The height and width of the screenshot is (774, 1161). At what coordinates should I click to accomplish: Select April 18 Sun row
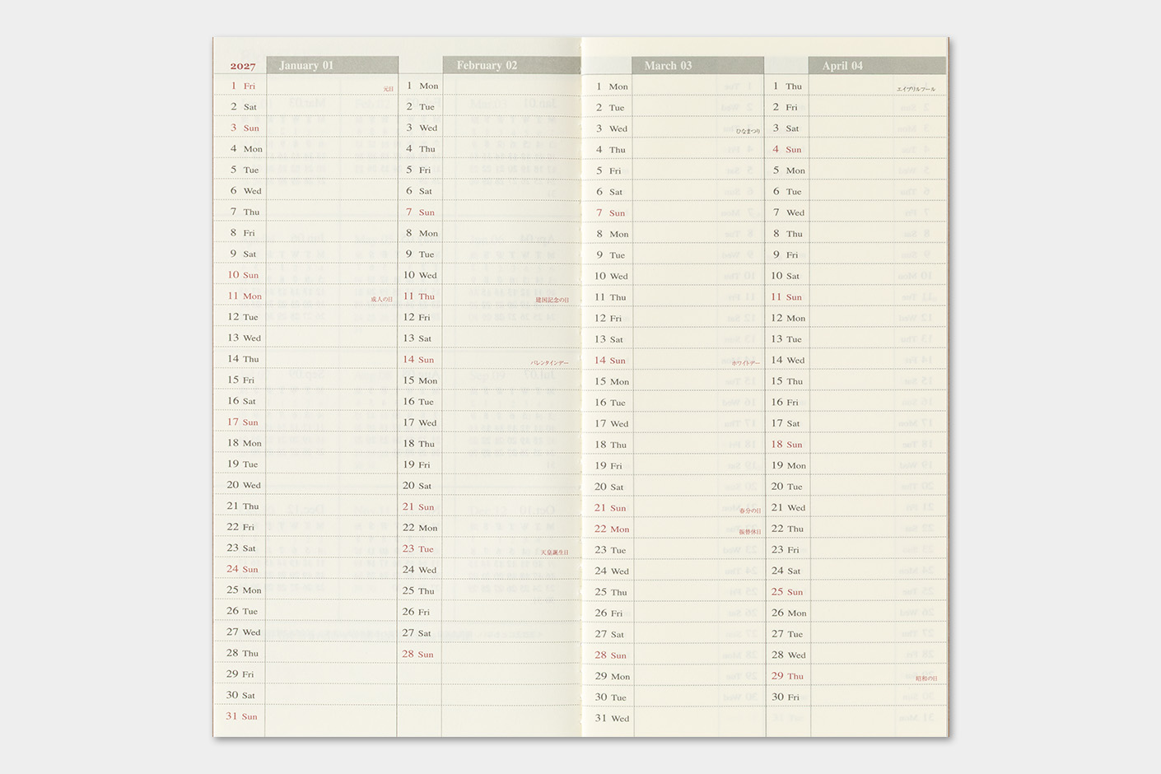(x=856, y=444)
